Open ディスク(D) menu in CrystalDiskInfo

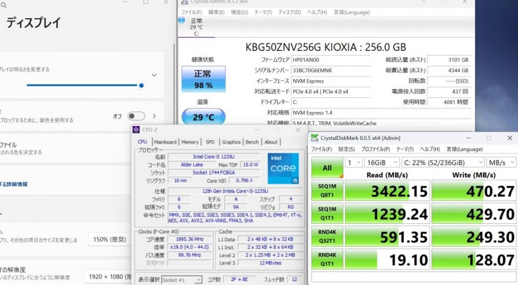(x=290, y=12)
